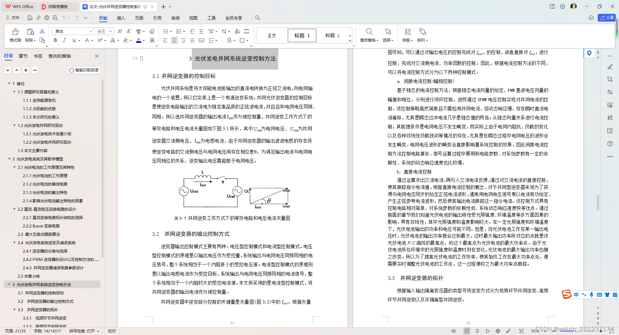Switch to outline view in status bar
This screenshot has height=335, width=619.
pos(477,331)
